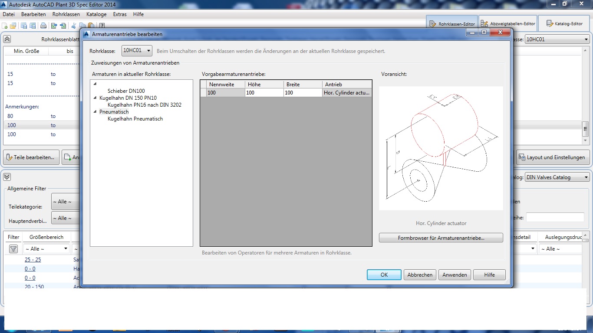Open the Hauptendverbindung ~ Alle ~ dropdown

click(65, 218)
